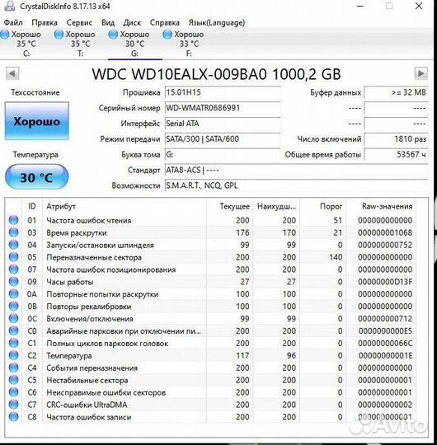Click status icon for Нестабильные сектора
Image resolution: width=437 pixels, height=445 pixels.
[14, 380]
